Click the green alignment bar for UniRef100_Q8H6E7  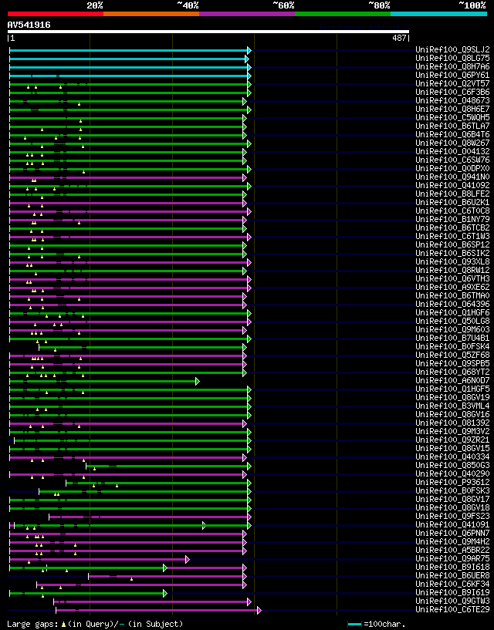click(128, 109)
